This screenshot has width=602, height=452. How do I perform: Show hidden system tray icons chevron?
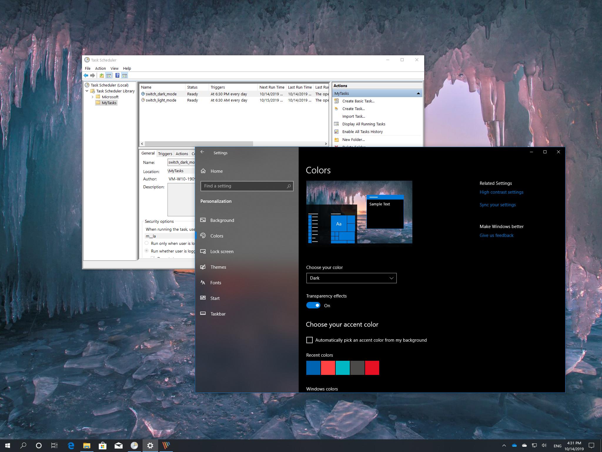[x=504, y=446]
